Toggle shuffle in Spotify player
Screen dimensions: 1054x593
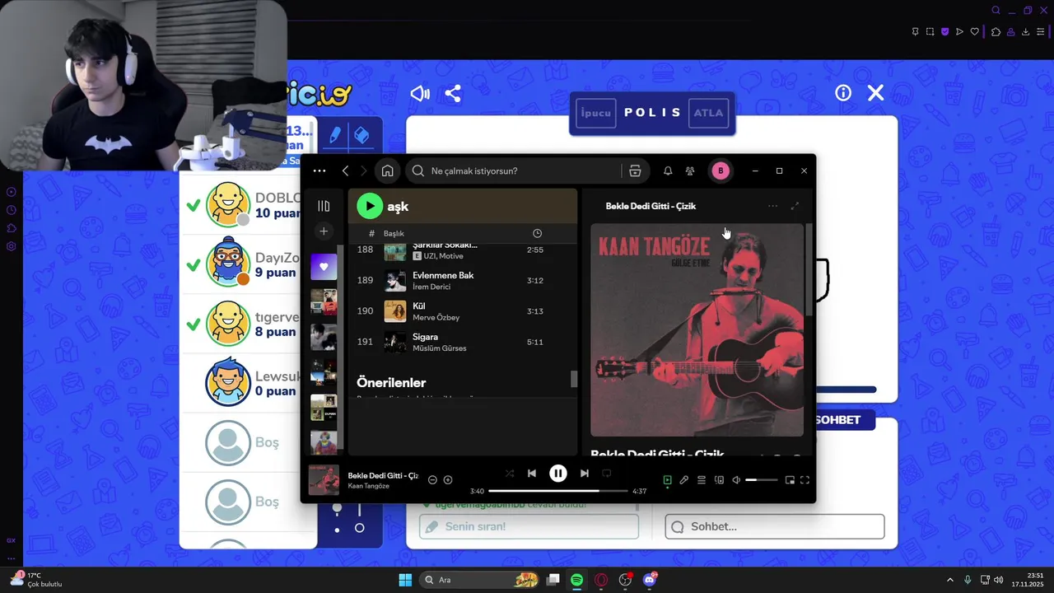(509, 474)
